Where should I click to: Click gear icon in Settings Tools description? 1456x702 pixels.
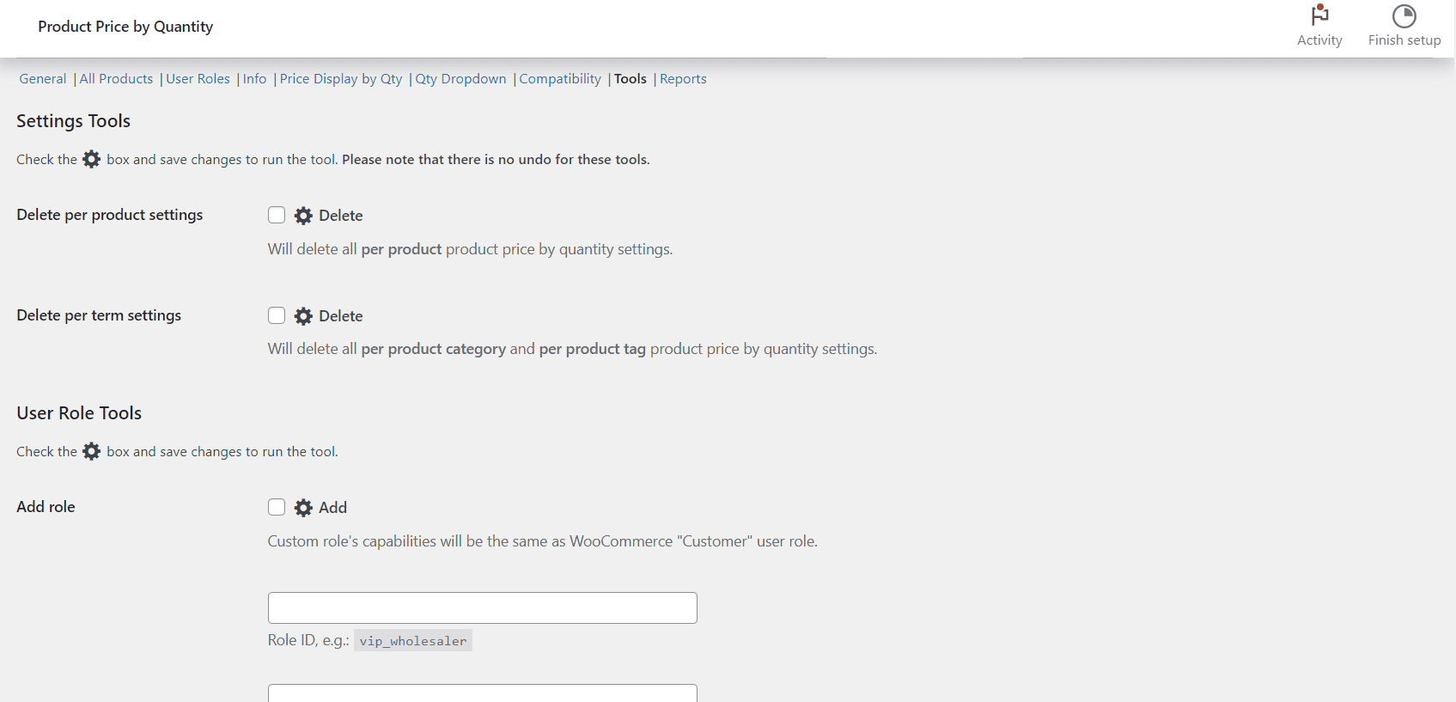[92, 159]
